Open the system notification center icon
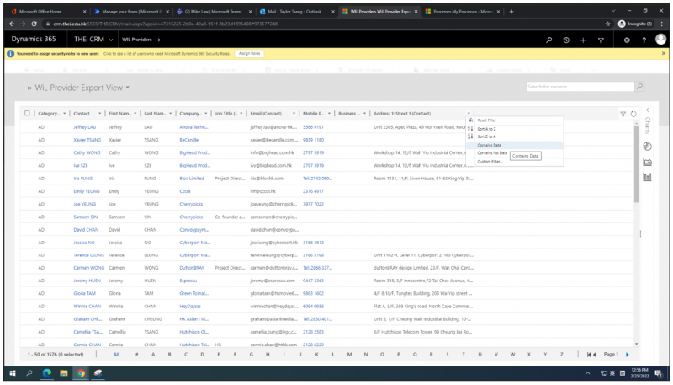 point(659,373)
